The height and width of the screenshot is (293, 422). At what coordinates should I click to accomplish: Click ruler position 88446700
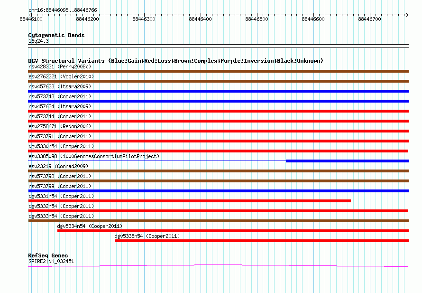369,19
